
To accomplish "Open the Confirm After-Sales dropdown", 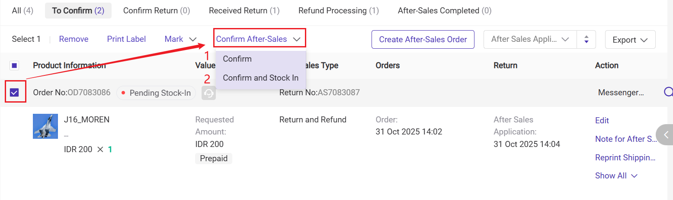I will point(258,39).
